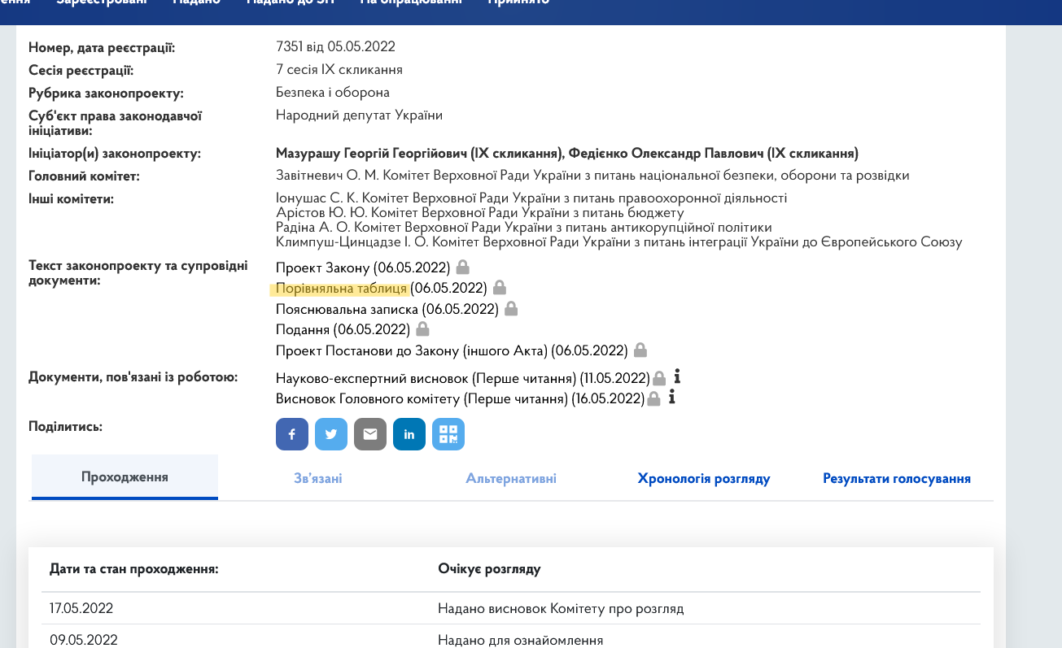1062x648 pixels.
Task: Click the committee line Радіна А. О.
Action: [524, 227]
